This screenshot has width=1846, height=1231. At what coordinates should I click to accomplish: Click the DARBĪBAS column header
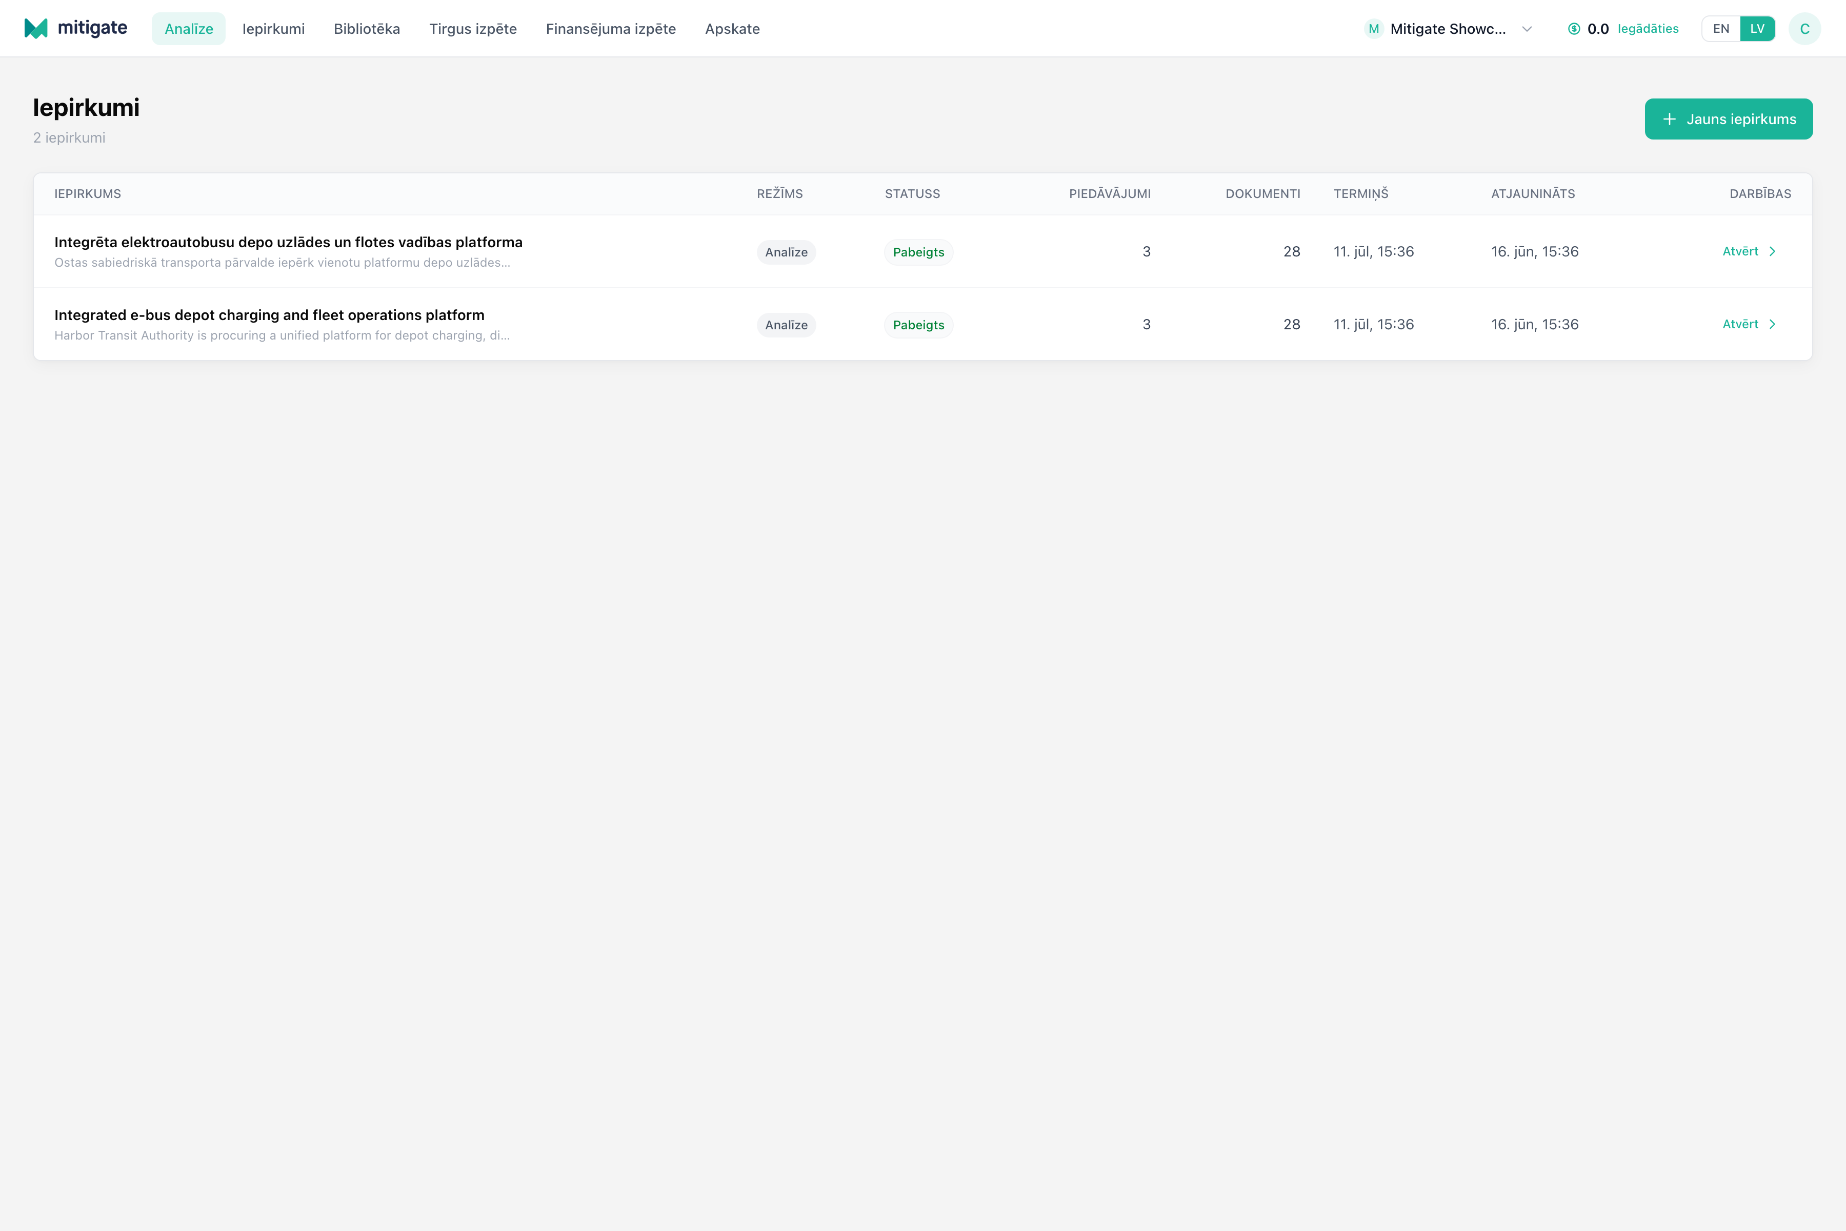[x=1760, y=194]
